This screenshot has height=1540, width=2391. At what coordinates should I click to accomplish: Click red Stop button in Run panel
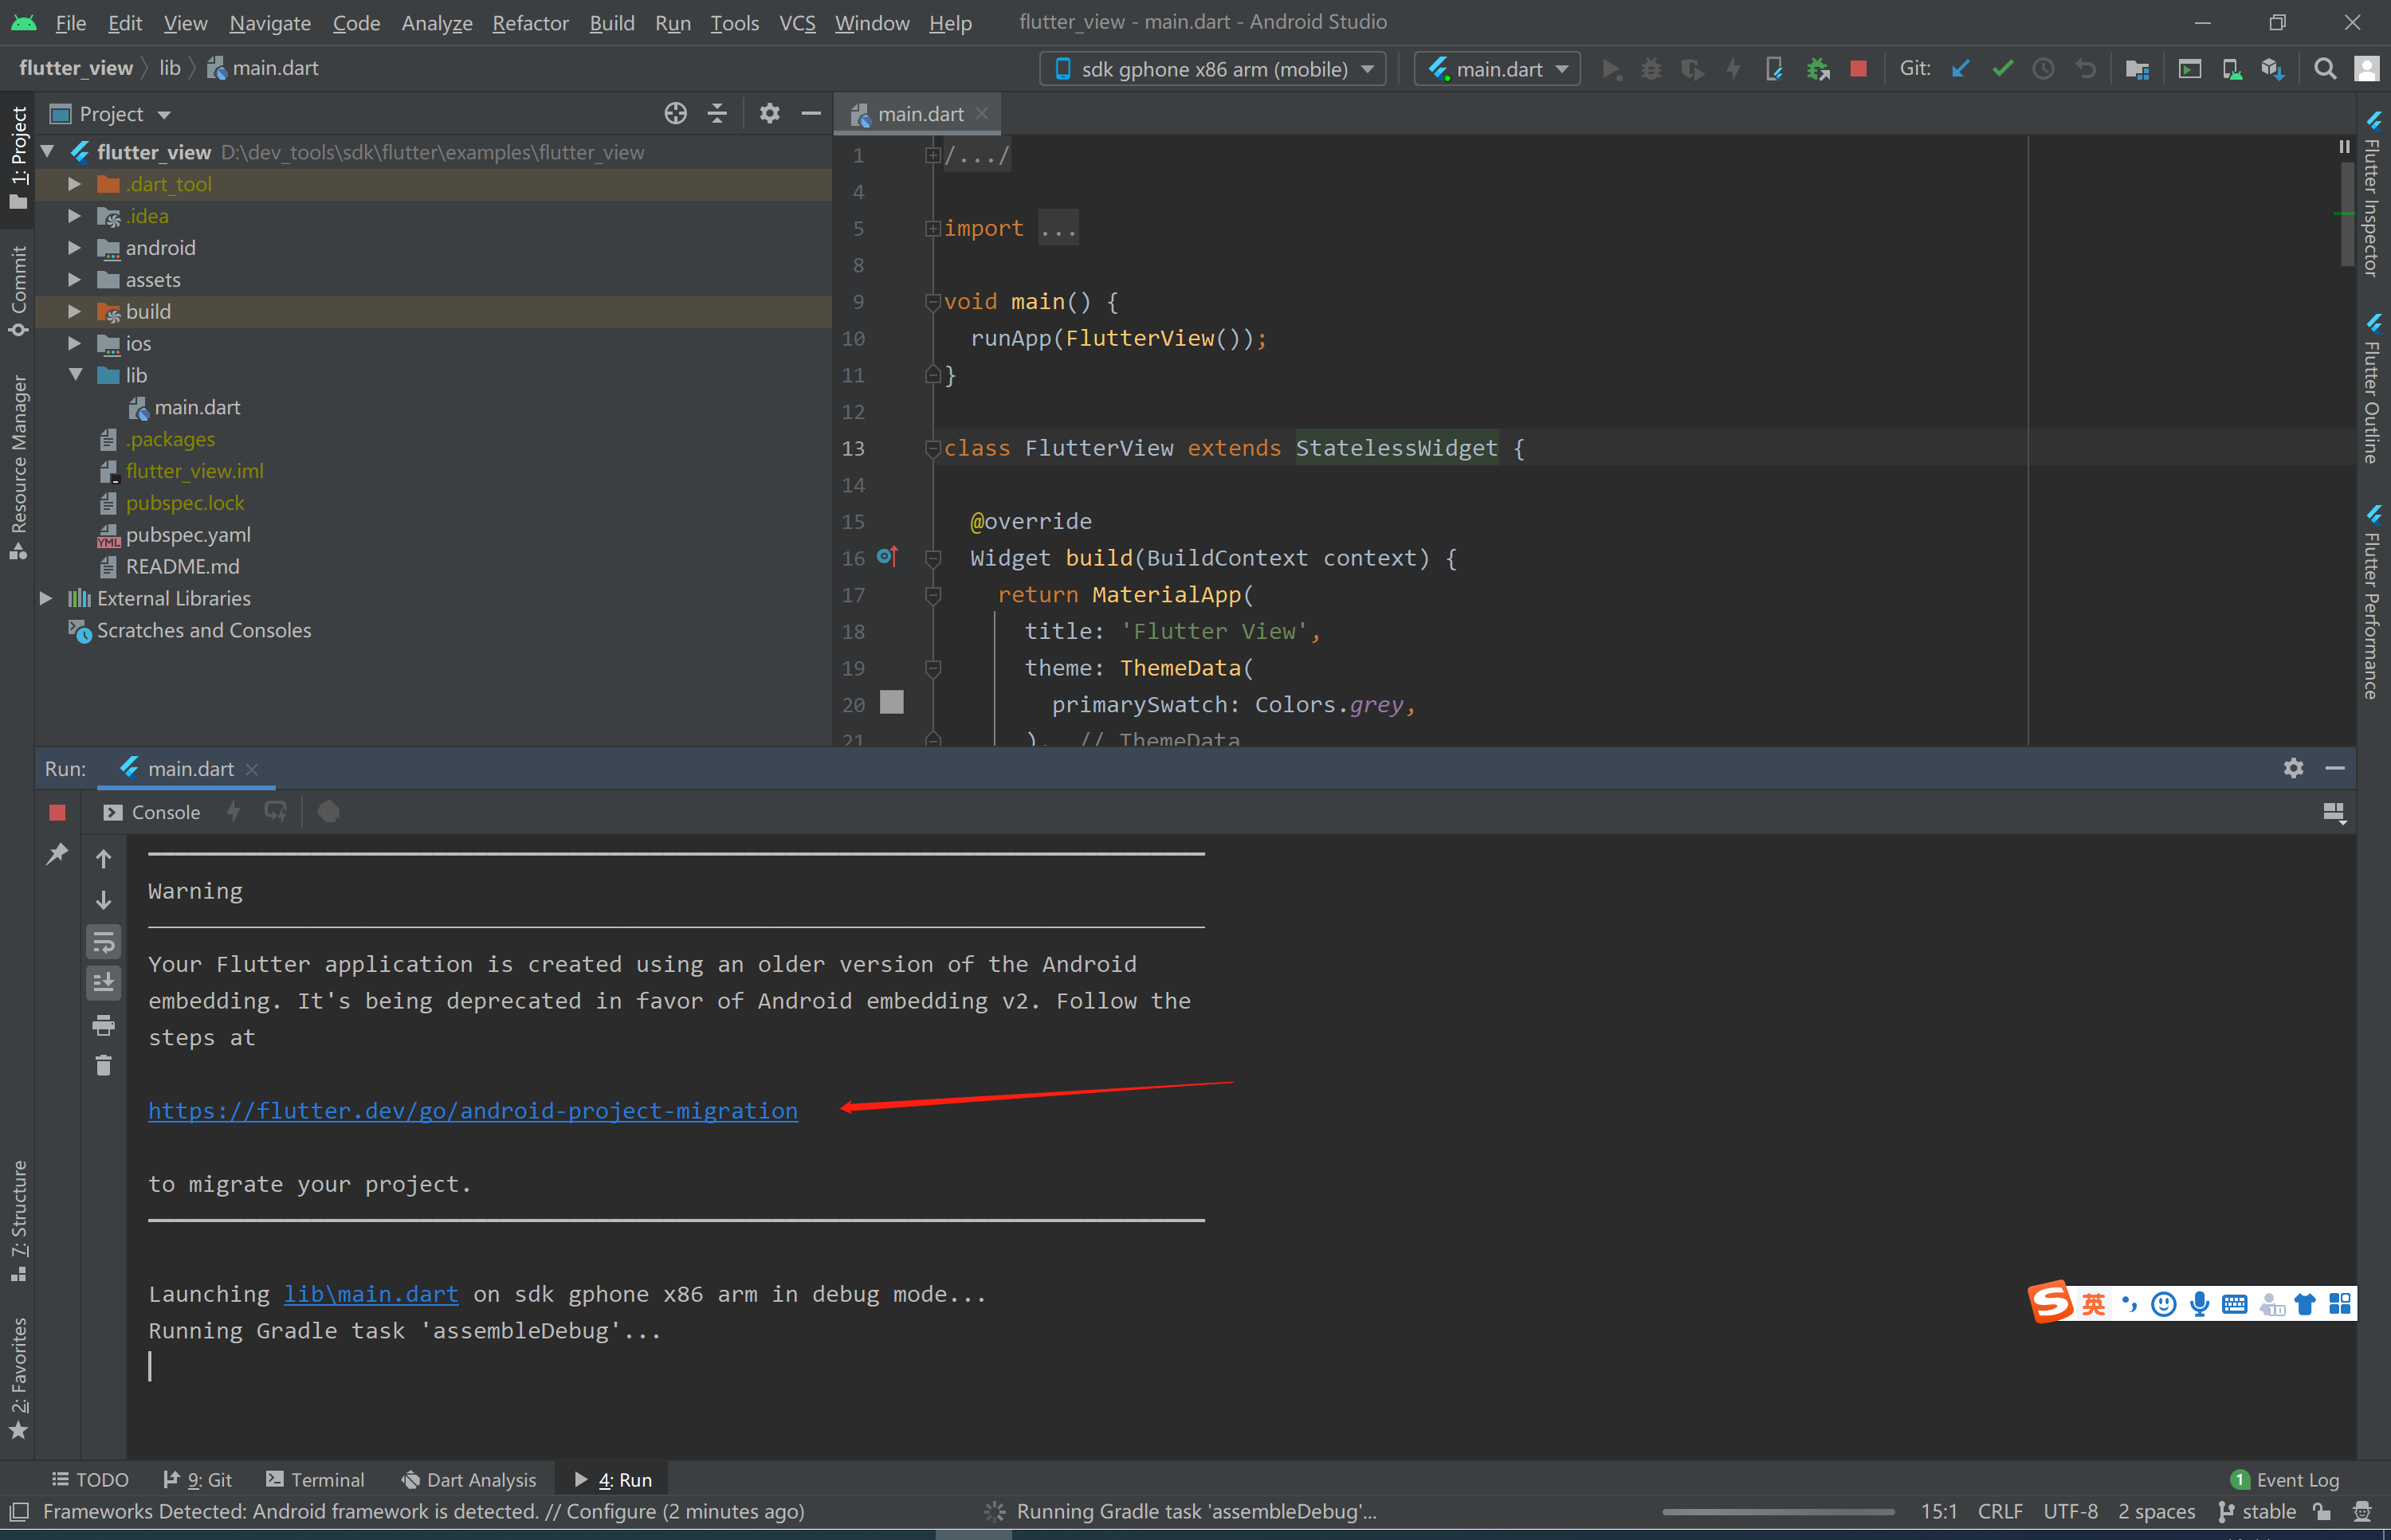point(57,813)
